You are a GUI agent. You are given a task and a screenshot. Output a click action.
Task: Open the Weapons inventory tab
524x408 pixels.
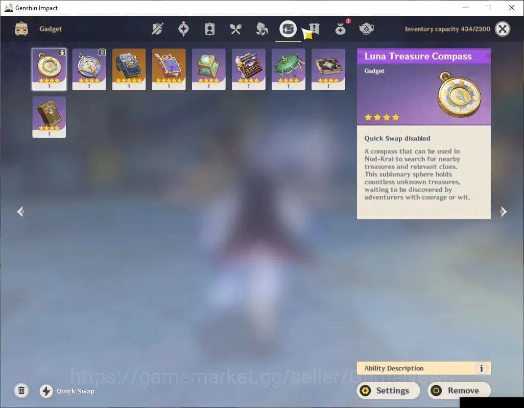tap(157, 29)
